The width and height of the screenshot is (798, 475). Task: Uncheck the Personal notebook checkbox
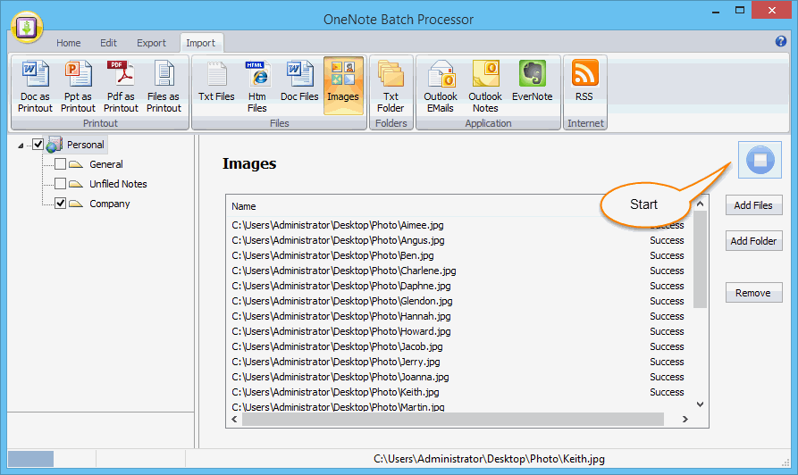click(38, 145)
